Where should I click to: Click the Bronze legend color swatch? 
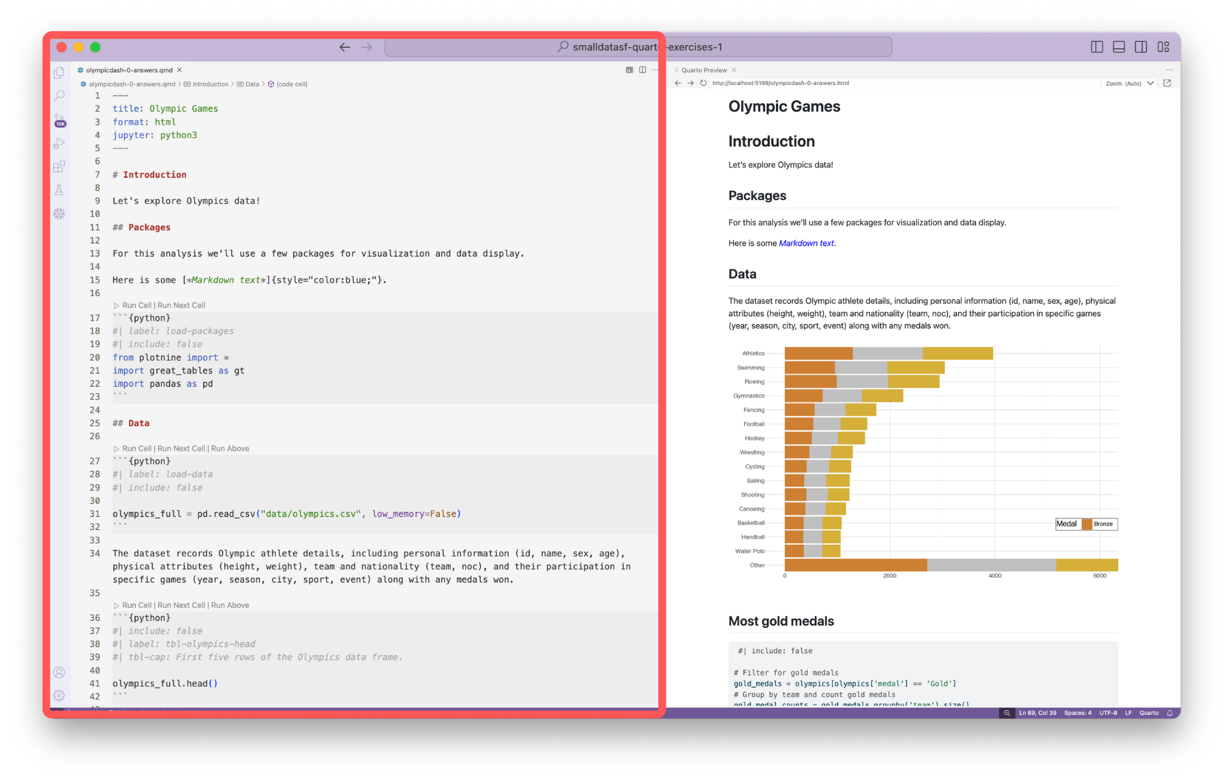coord(1086,524)
